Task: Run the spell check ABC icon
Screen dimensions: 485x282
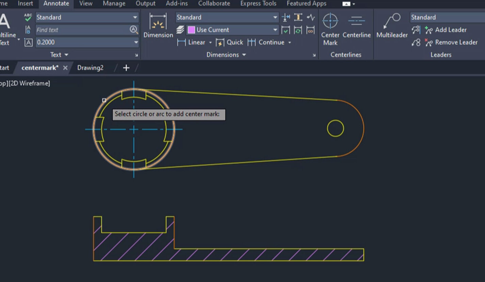Action: coord(28,17)
